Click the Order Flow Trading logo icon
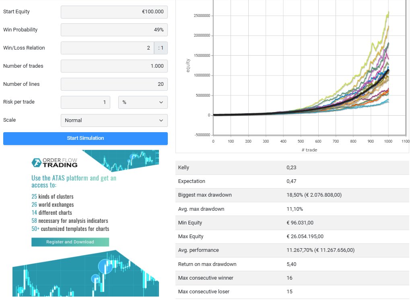This screenshot has width=410, height=301. (x=36, y=163)
